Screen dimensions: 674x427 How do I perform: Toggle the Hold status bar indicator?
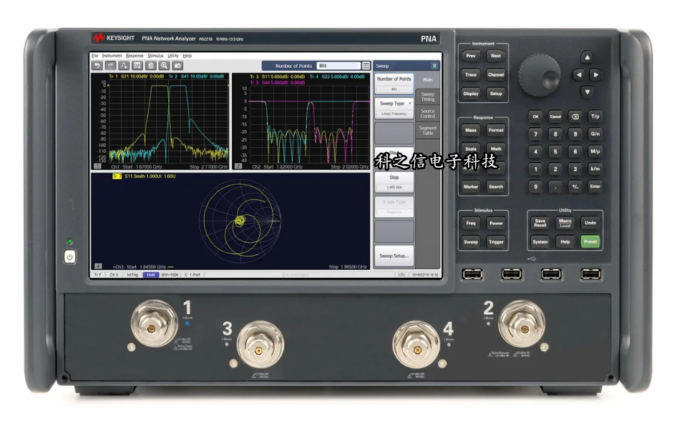coord(151,275)
